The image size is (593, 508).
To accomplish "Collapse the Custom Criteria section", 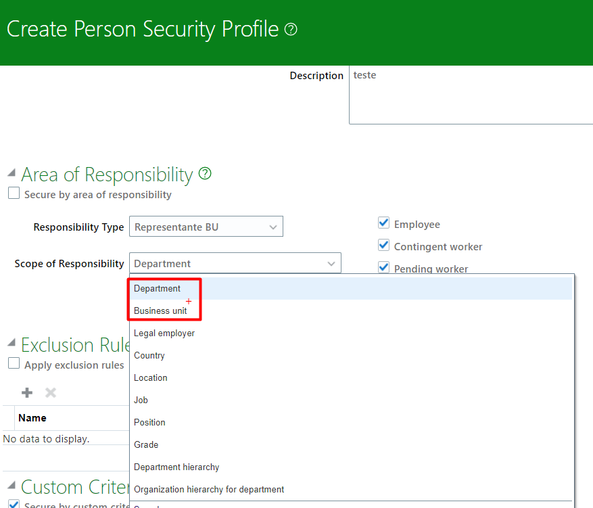I will pyautogui.click(x=12, y=483).
